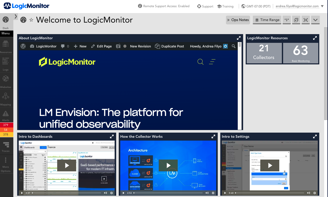The image size is (328, 197).
Task: Expand the left navigation sidebar chevron
Action: point(16,16)
